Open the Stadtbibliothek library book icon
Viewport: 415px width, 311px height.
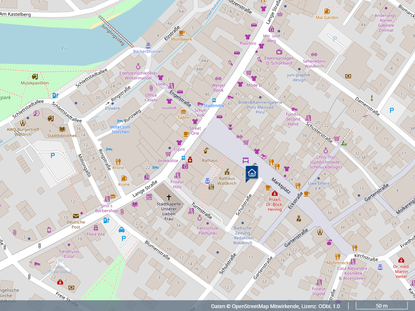pyautogui.click(x=62, y=129)
